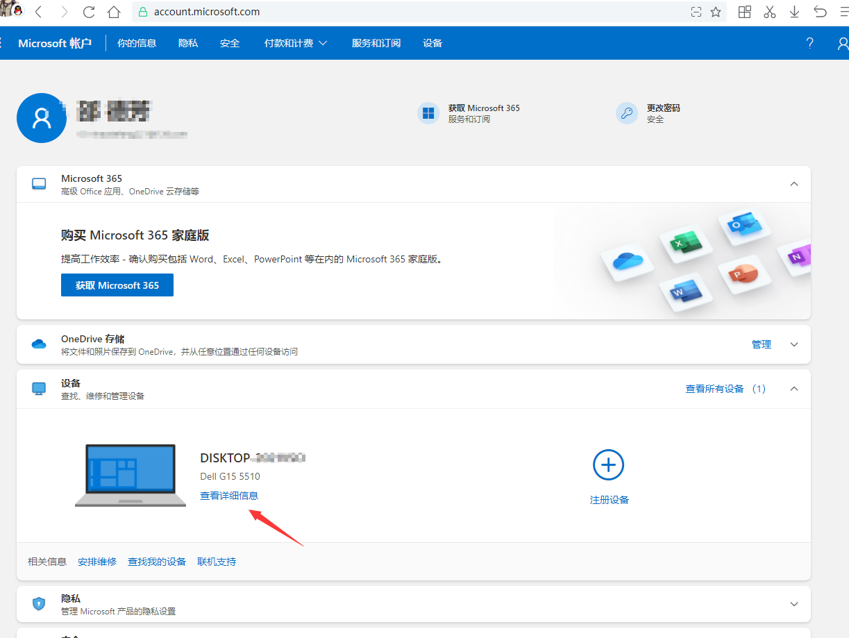Open the 查找我的设备 link

click(x=157, y=562)
